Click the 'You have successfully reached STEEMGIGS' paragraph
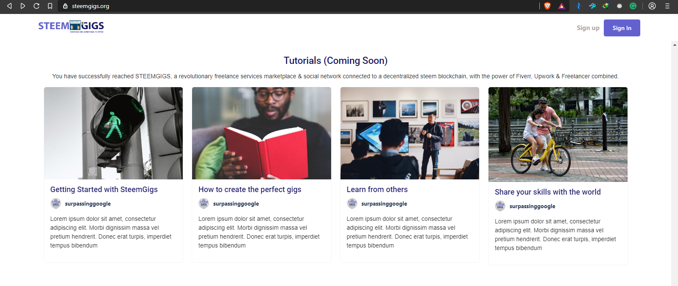The image size is (678, 286). 335,76
